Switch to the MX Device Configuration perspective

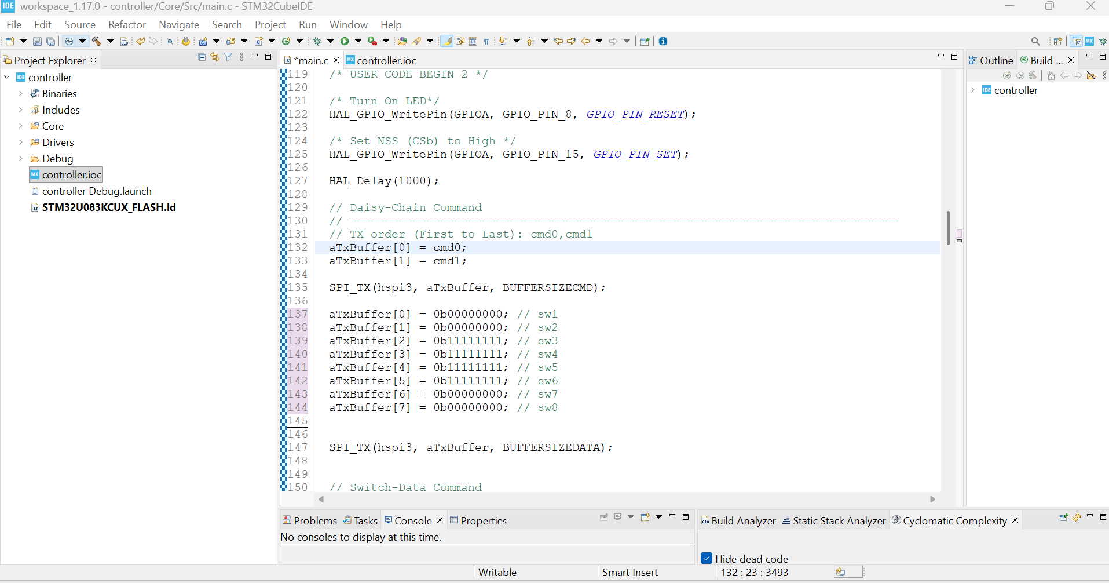(x=1089, y=41)
